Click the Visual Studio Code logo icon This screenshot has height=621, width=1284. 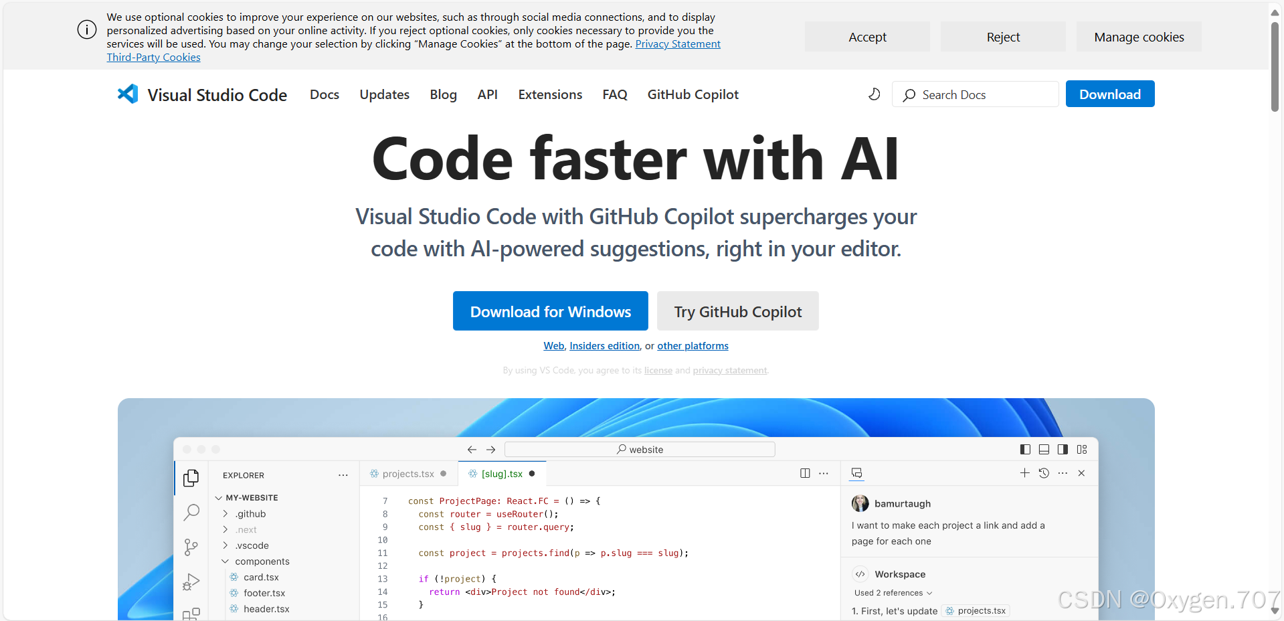128,94
